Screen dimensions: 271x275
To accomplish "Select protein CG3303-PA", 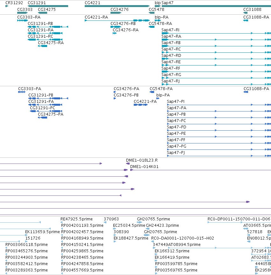I will point(30,89).
